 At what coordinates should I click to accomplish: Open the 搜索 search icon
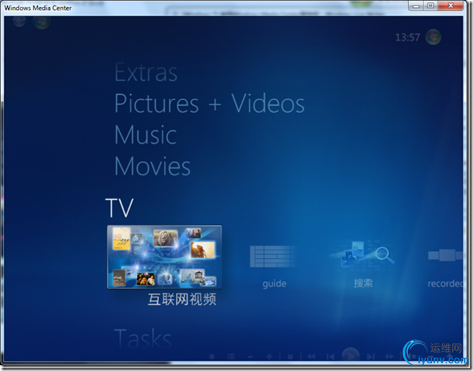tap(363, 254)
